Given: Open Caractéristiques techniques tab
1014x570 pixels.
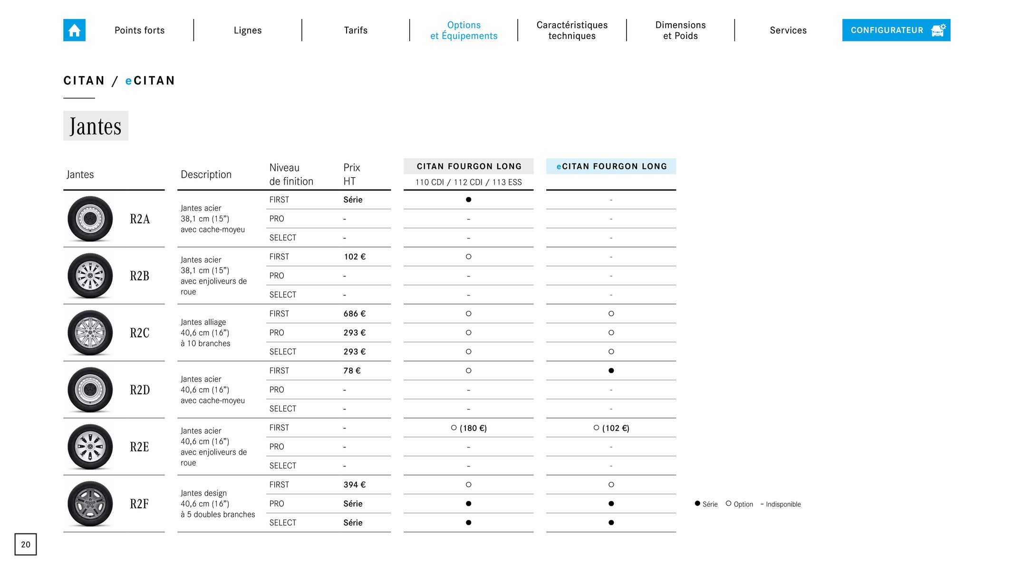Looking at the screenshot, I should [x=572, y=30].
